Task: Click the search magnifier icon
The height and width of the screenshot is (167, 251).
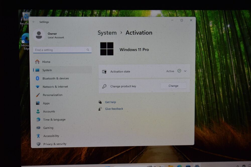Action: coord(88,50)
